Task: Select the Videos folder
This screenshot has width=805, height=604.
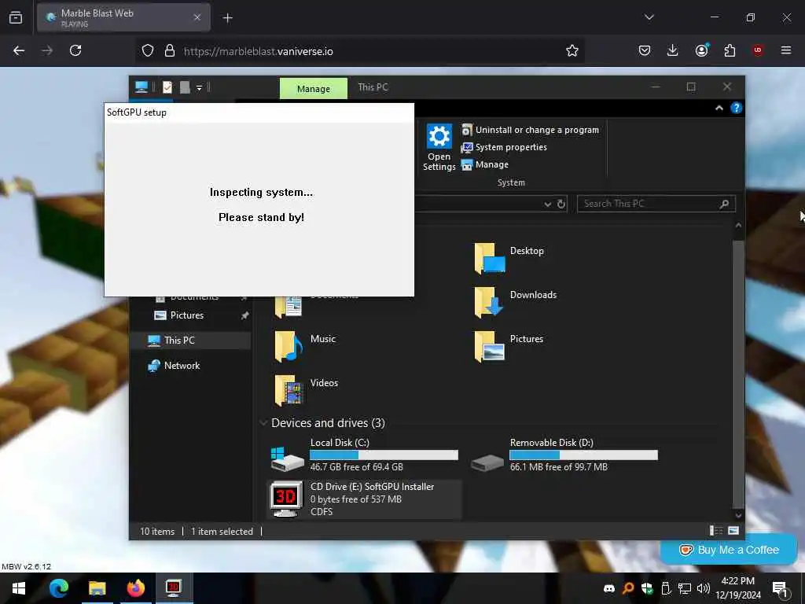Action: (x=306, y=390)
